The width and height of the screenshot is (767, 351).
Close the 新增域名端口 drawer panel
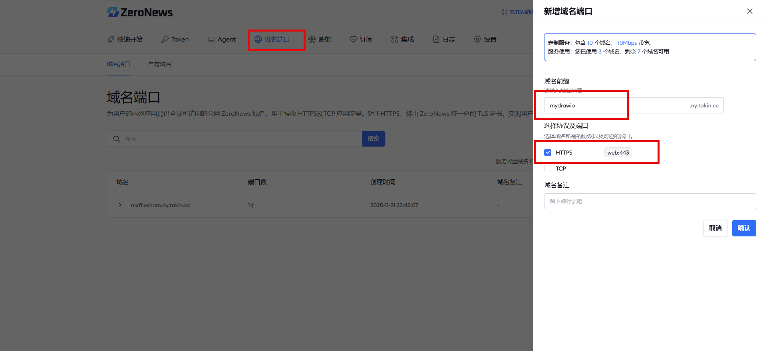point(749,11)
